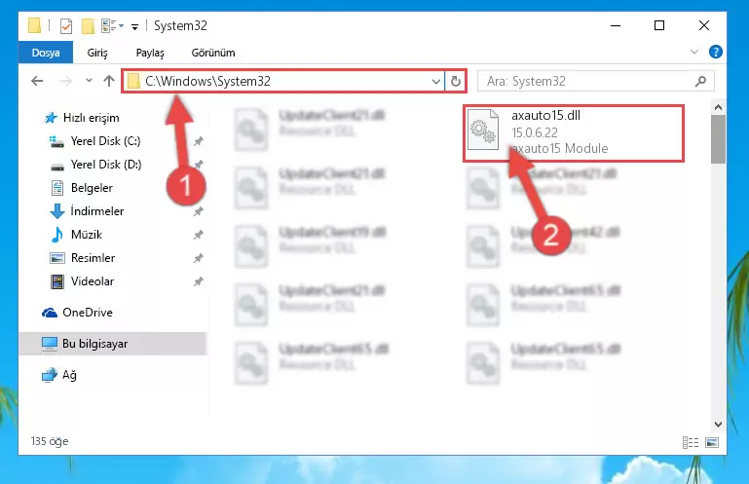Expand the ribbon with the chevron

click(x=694, y=52)
